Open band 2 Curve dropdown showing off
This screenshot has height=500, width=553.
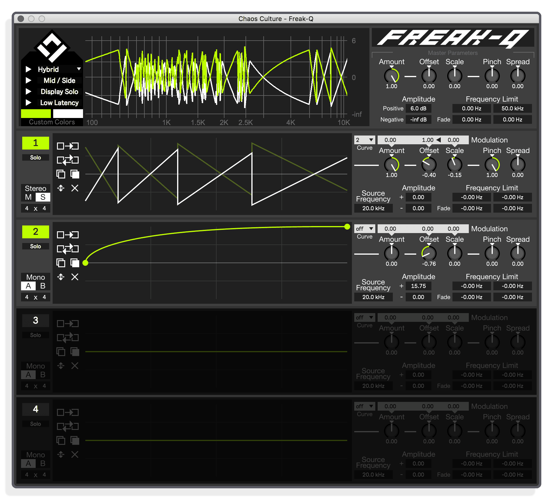coord(364,229)
